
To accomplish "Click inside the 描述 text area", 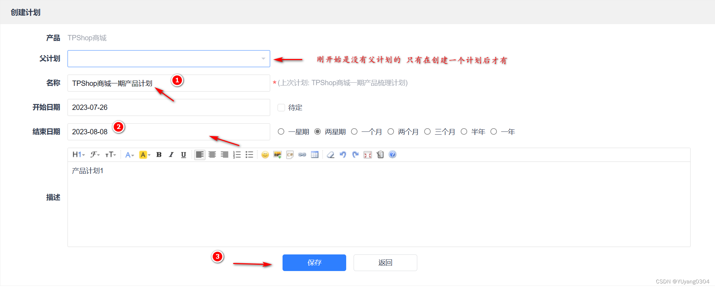I will coord(379,204).
